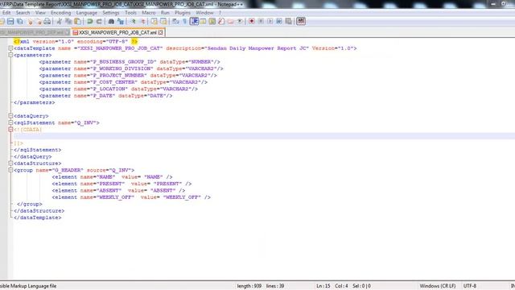Viewport: 515px width, 290px height.
Task: Click the WEEKLY_OFF element line
Action: point(131,197)
